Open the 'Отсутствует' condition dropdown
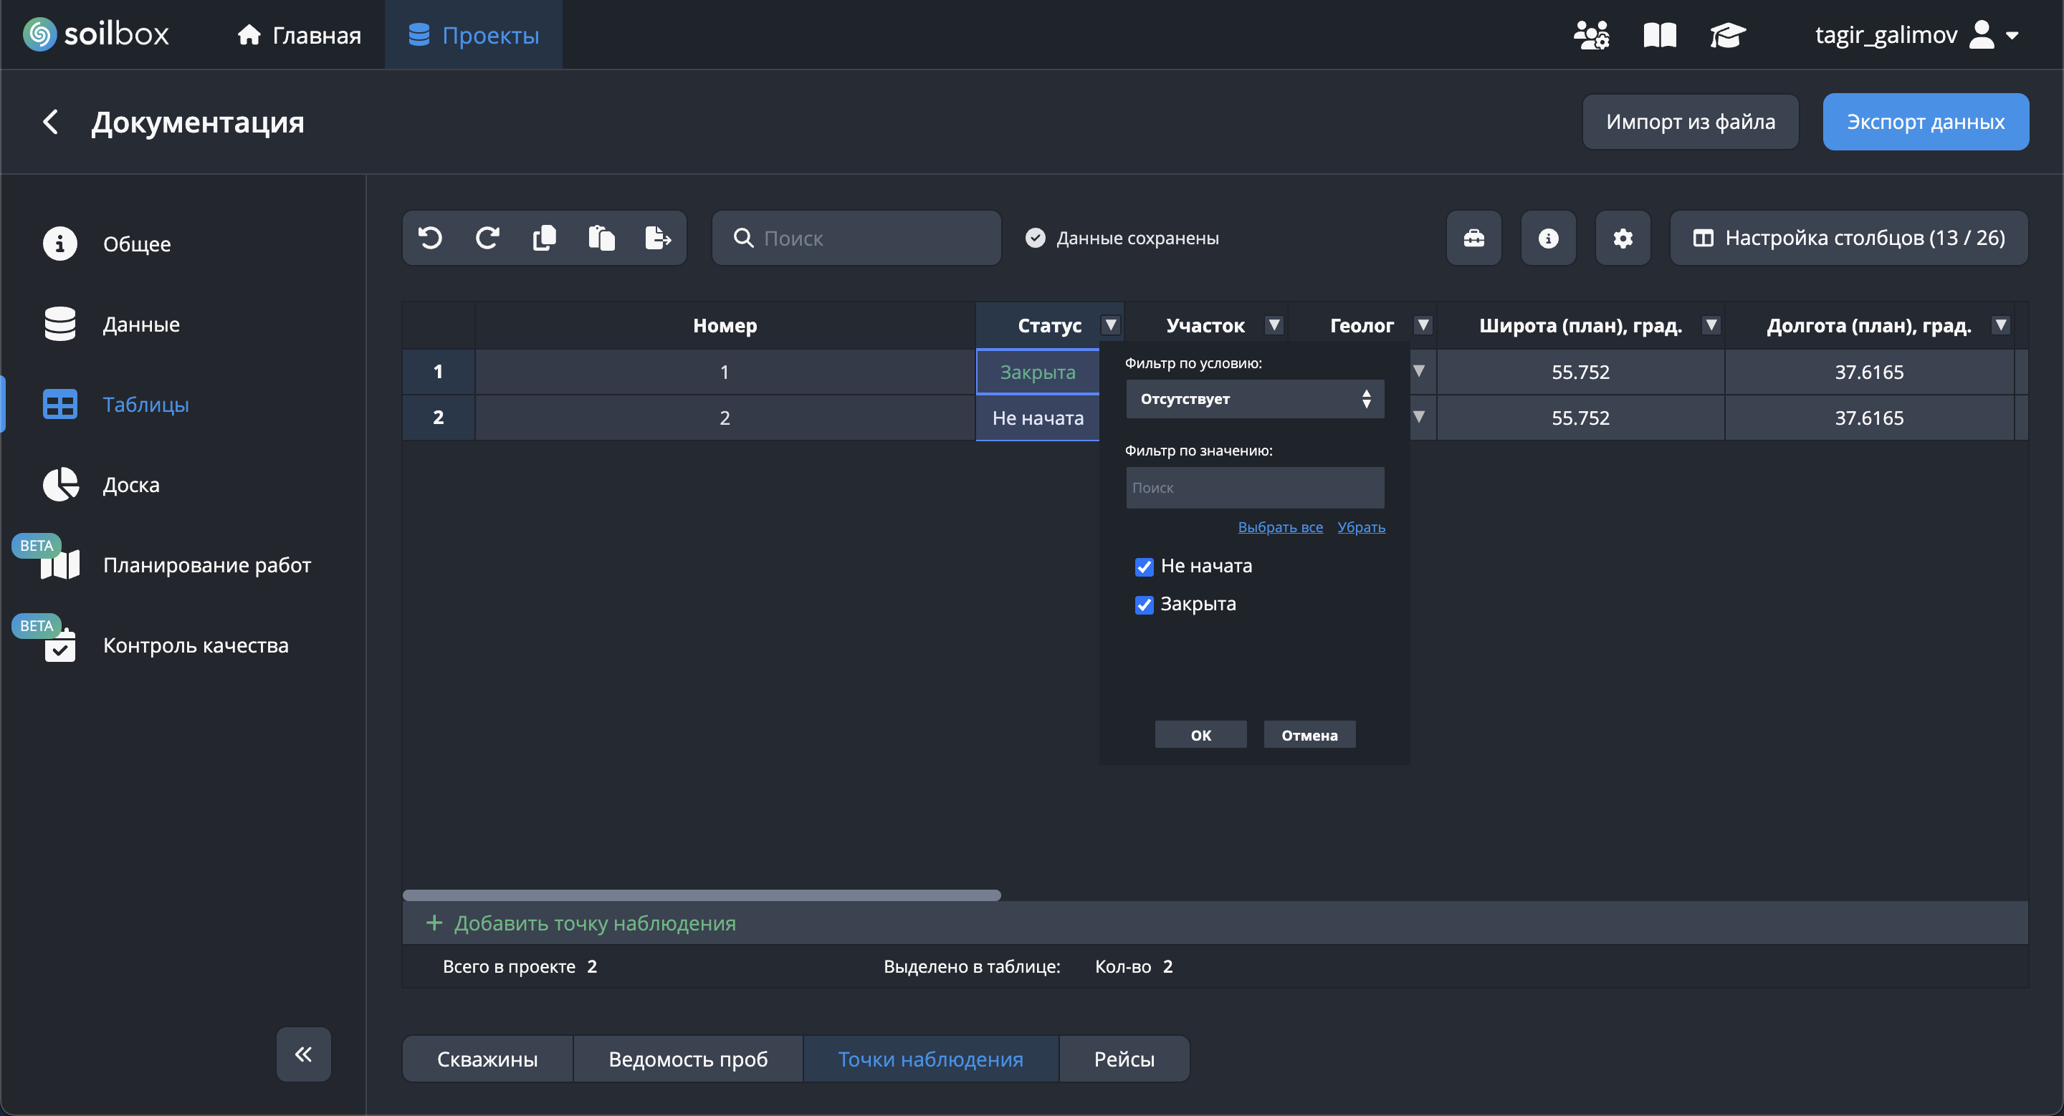Image resolution: width=2064 pixels, height=1116 pixels. 1254,399
